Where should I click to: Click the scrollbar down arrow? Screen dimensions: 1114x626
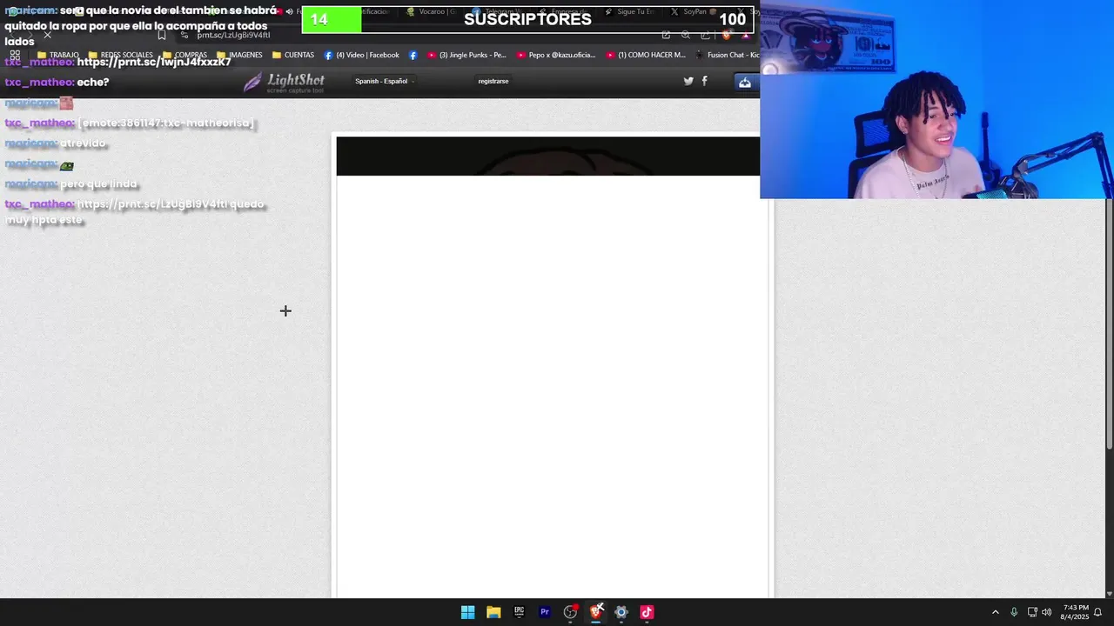[x=1109, y=594]
